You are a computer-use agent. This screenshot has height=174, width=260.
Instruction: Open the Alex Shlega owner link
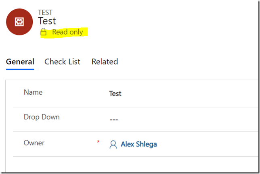pos(138,144)
